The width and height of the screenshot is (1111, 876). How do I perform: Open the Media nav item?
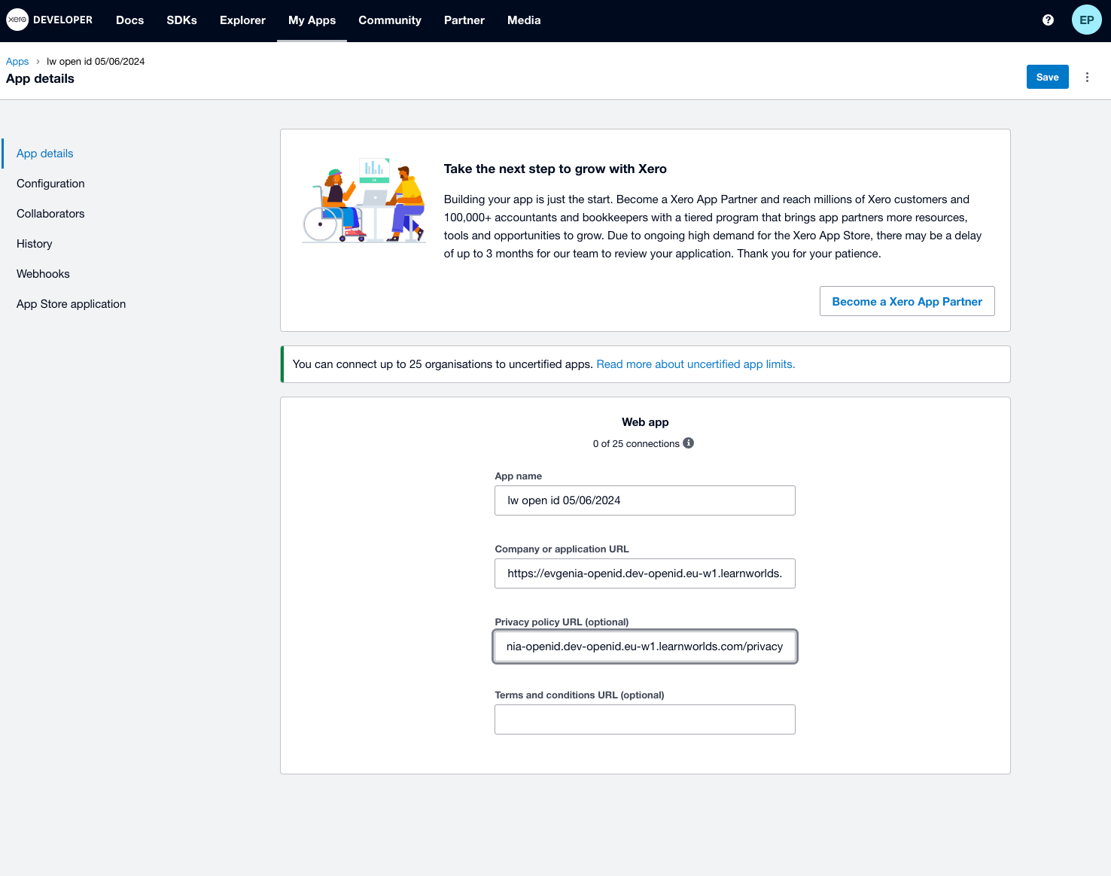tap(524, 20)
